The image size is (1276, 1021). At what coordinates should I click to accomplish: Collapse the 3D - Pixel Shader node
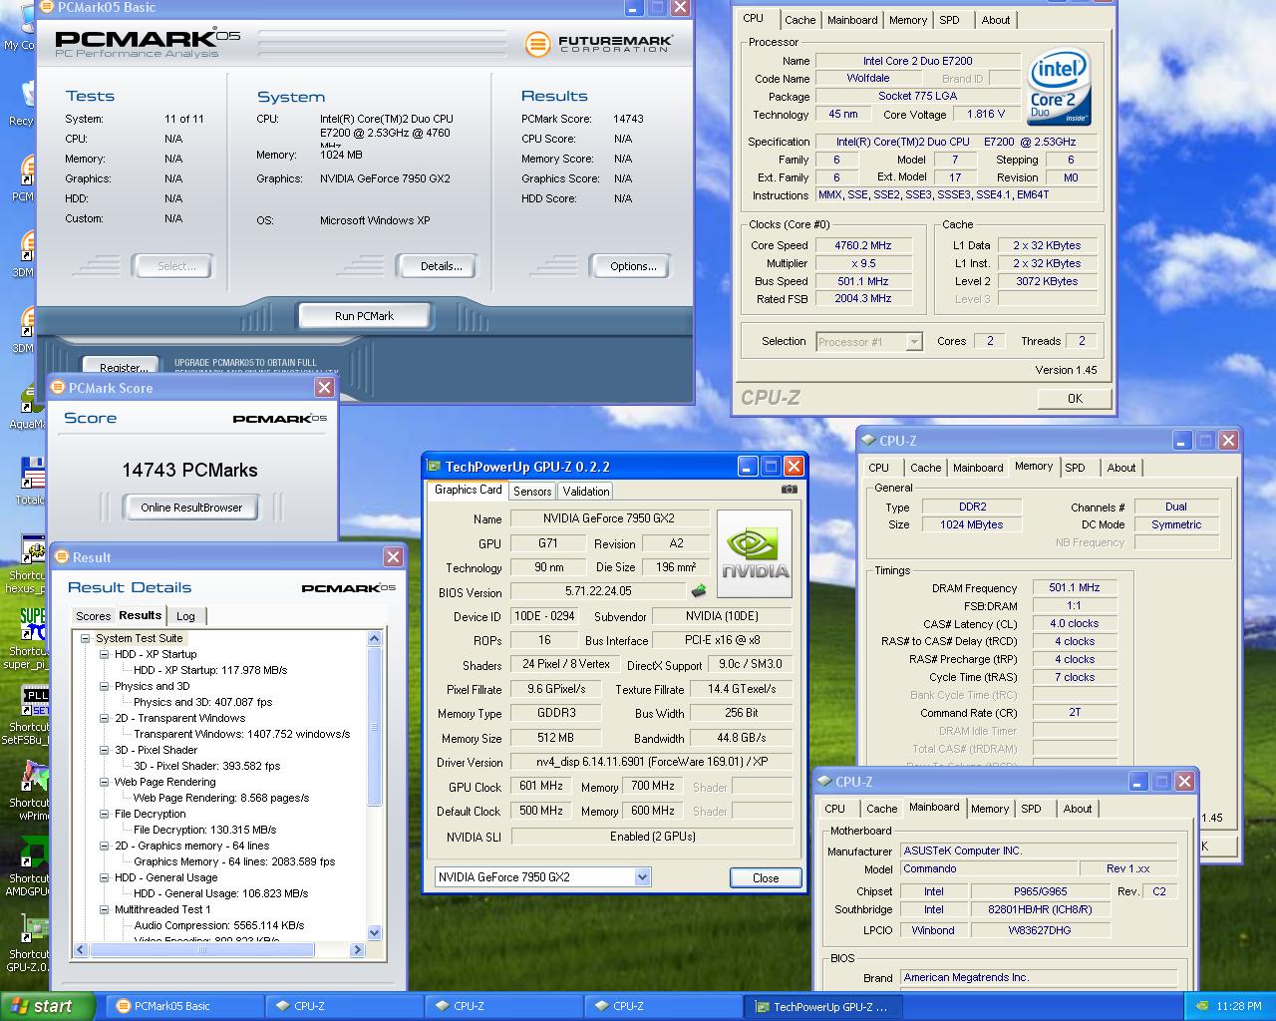pos(105,750)
